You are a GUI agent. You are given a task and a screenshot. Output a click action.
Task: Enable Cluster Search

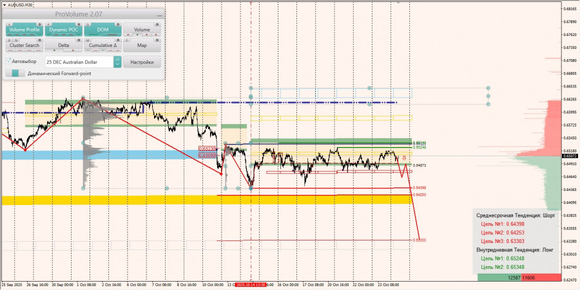tap(24, 45)
